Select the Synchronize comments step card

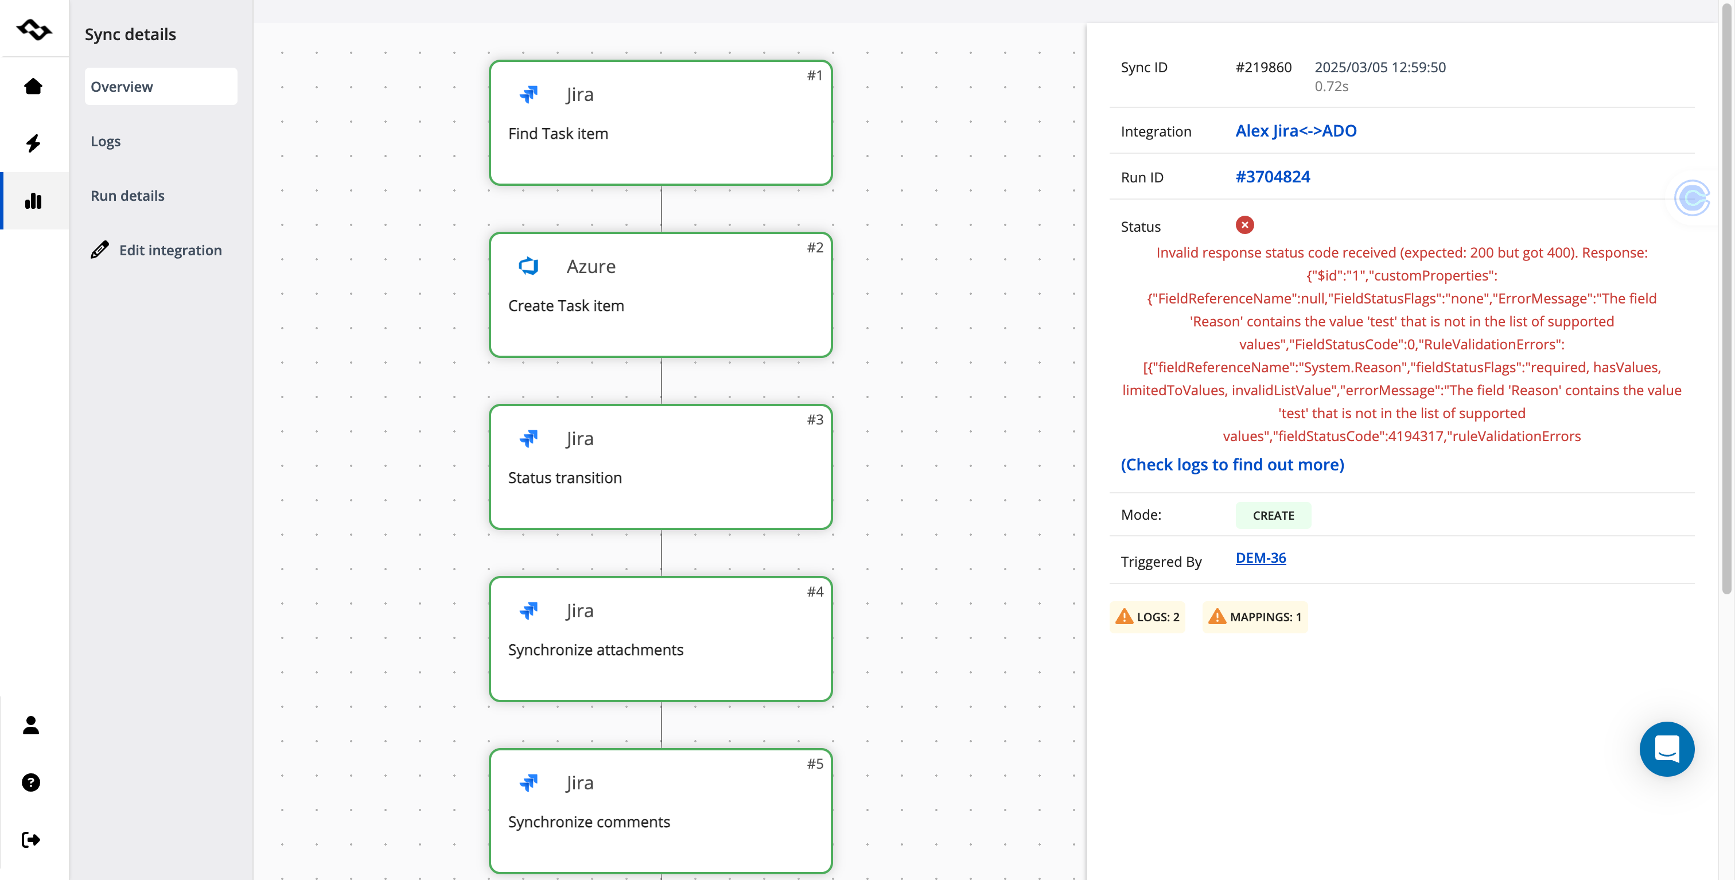point(661,811)
